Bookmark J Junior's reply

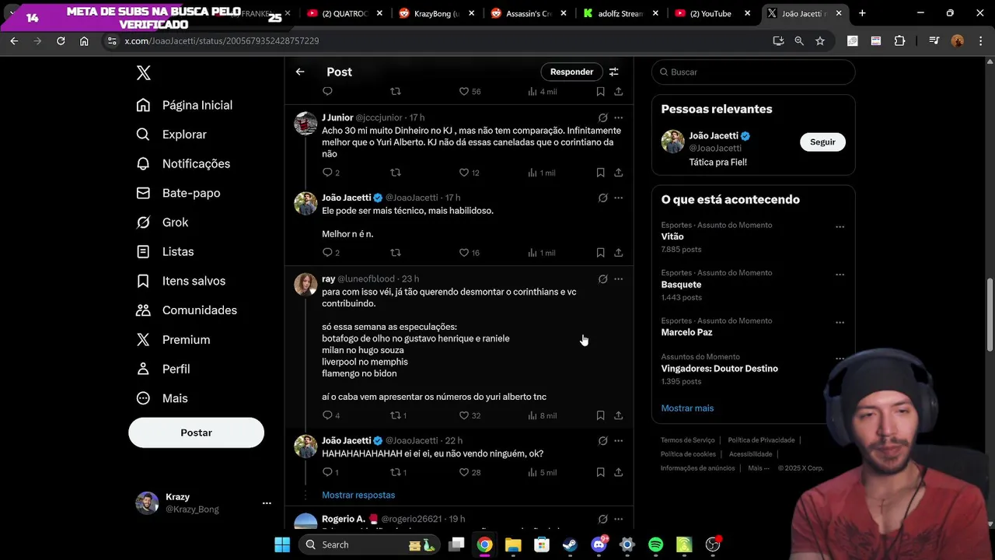pyautogui.click(x=600, y=173)
